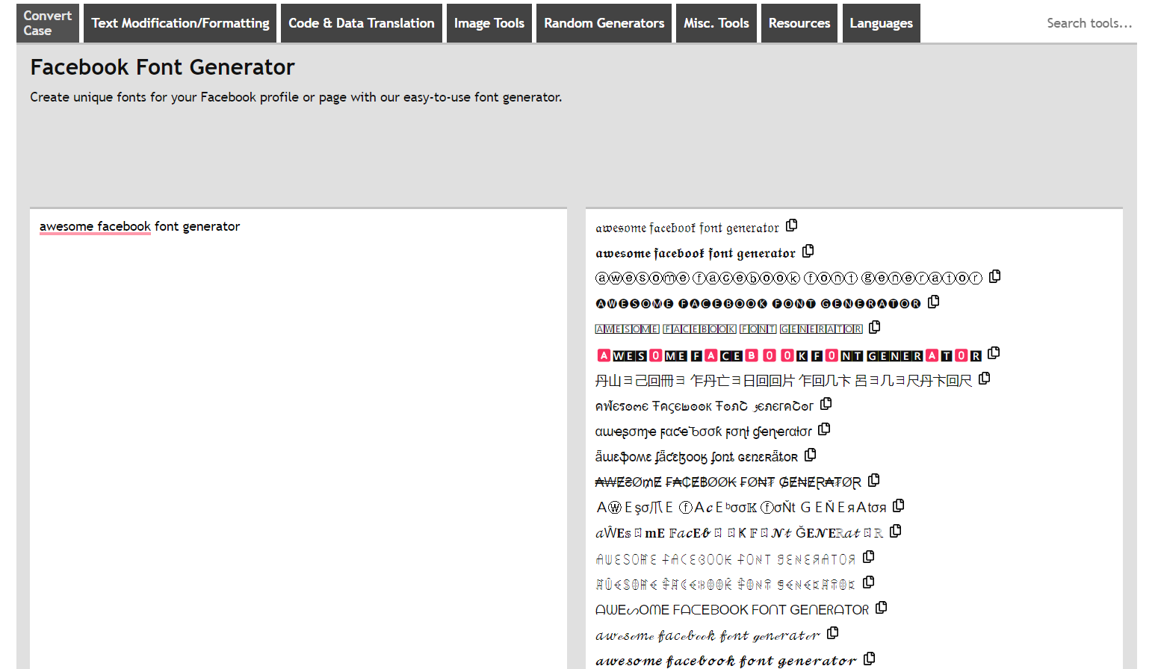This screenshot has height=669, width=1158.
Task: Go to the Convert Case home page
Action: point(47,23)
